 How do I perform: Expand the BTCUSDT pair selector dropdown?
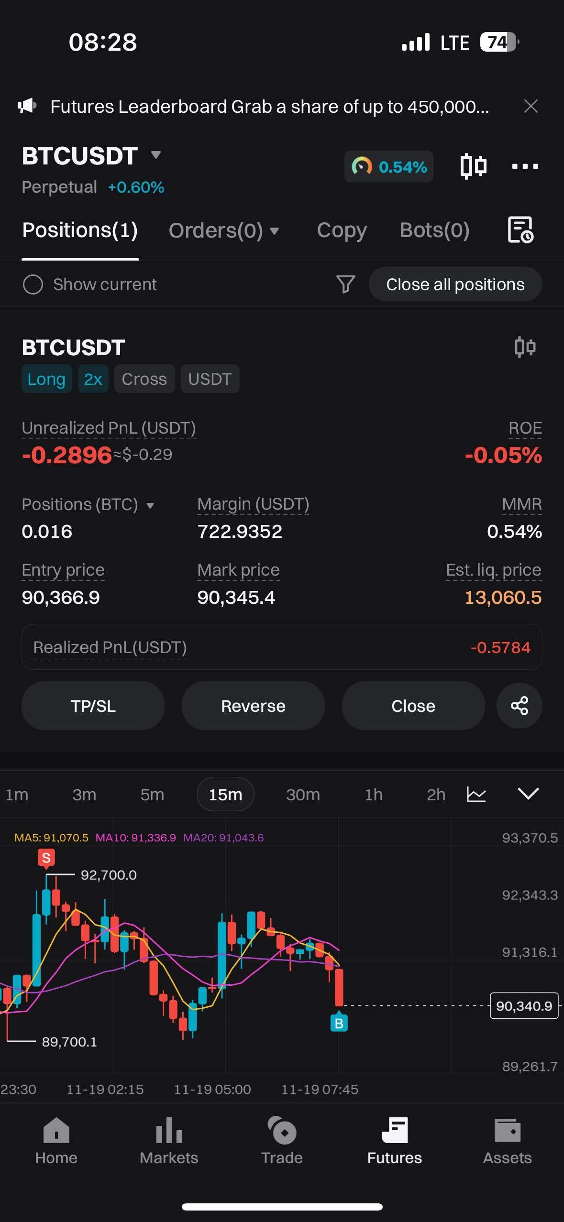click(155, 155)
